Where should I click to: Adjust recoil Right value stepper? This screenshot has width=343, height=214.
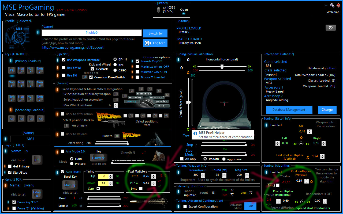pos(324,143)
